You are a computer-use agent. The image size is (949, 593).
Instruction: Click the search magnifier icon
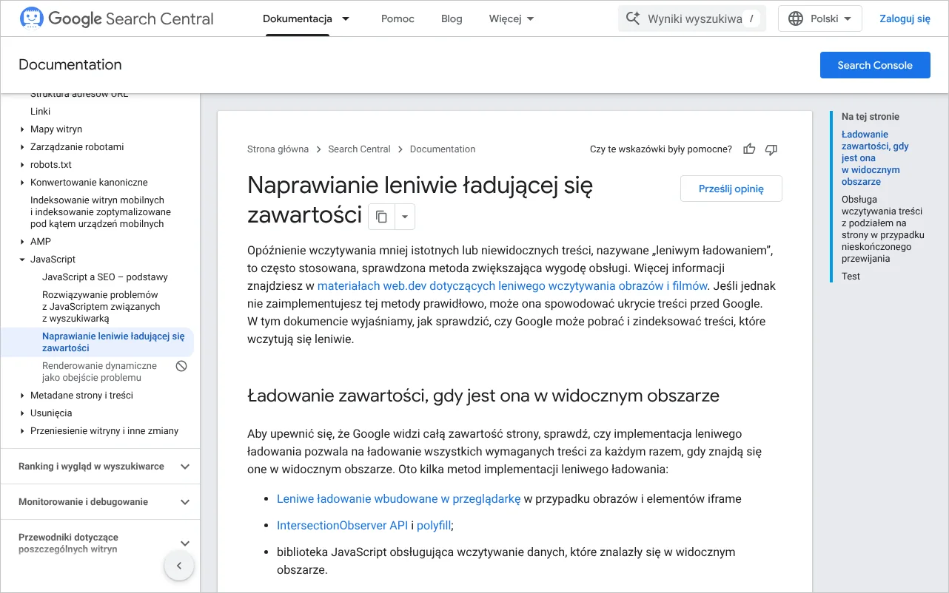(633, 18)
